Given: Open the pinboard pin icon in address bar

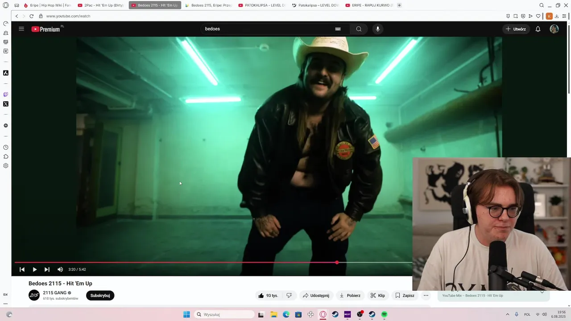Looking at the screenshot, I should pos(508,16).
